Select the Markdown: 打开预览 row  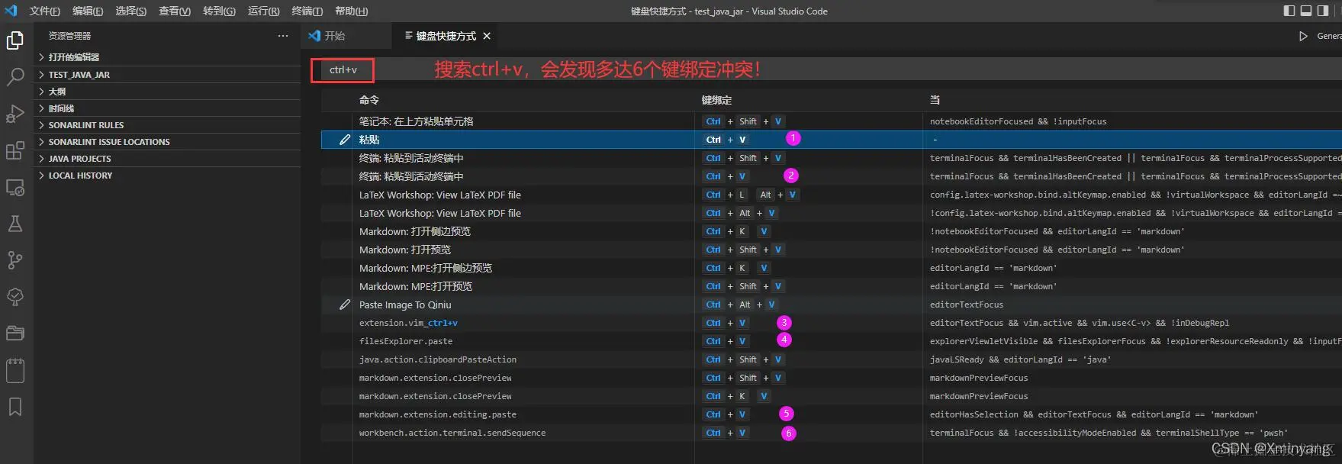831,250
